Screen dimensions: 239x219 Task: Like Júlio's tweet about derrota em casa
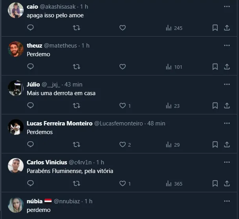coord(122,106)
